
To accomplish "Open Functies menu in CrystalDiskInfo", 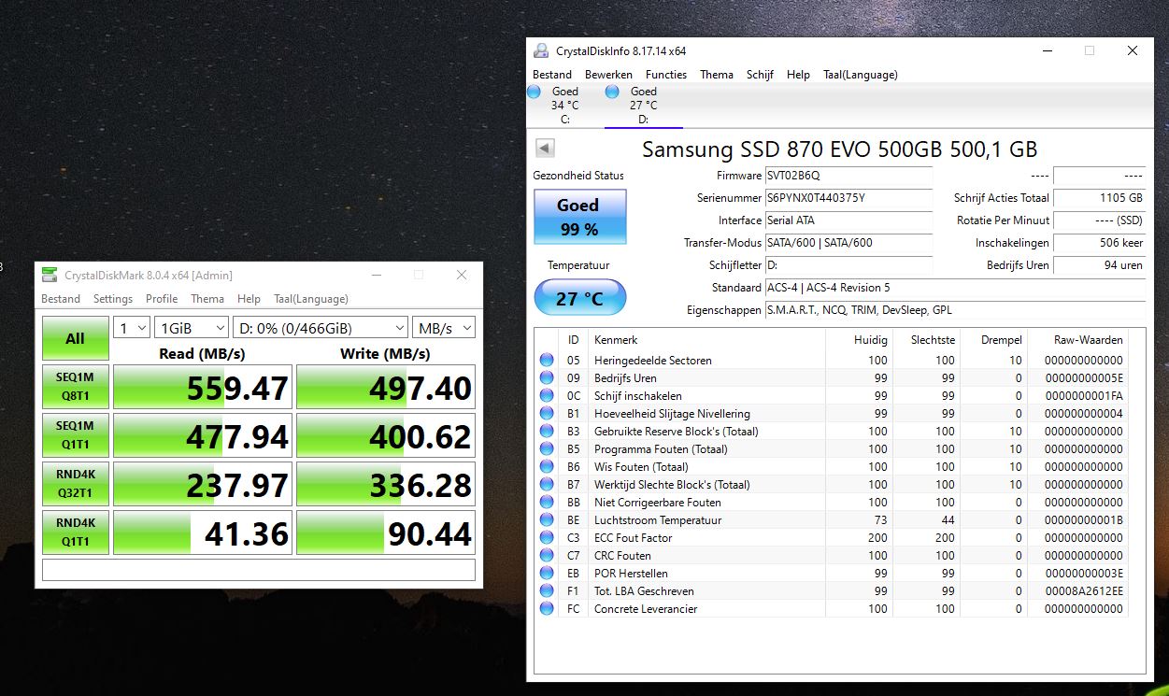I will click(x=666, y=75).
